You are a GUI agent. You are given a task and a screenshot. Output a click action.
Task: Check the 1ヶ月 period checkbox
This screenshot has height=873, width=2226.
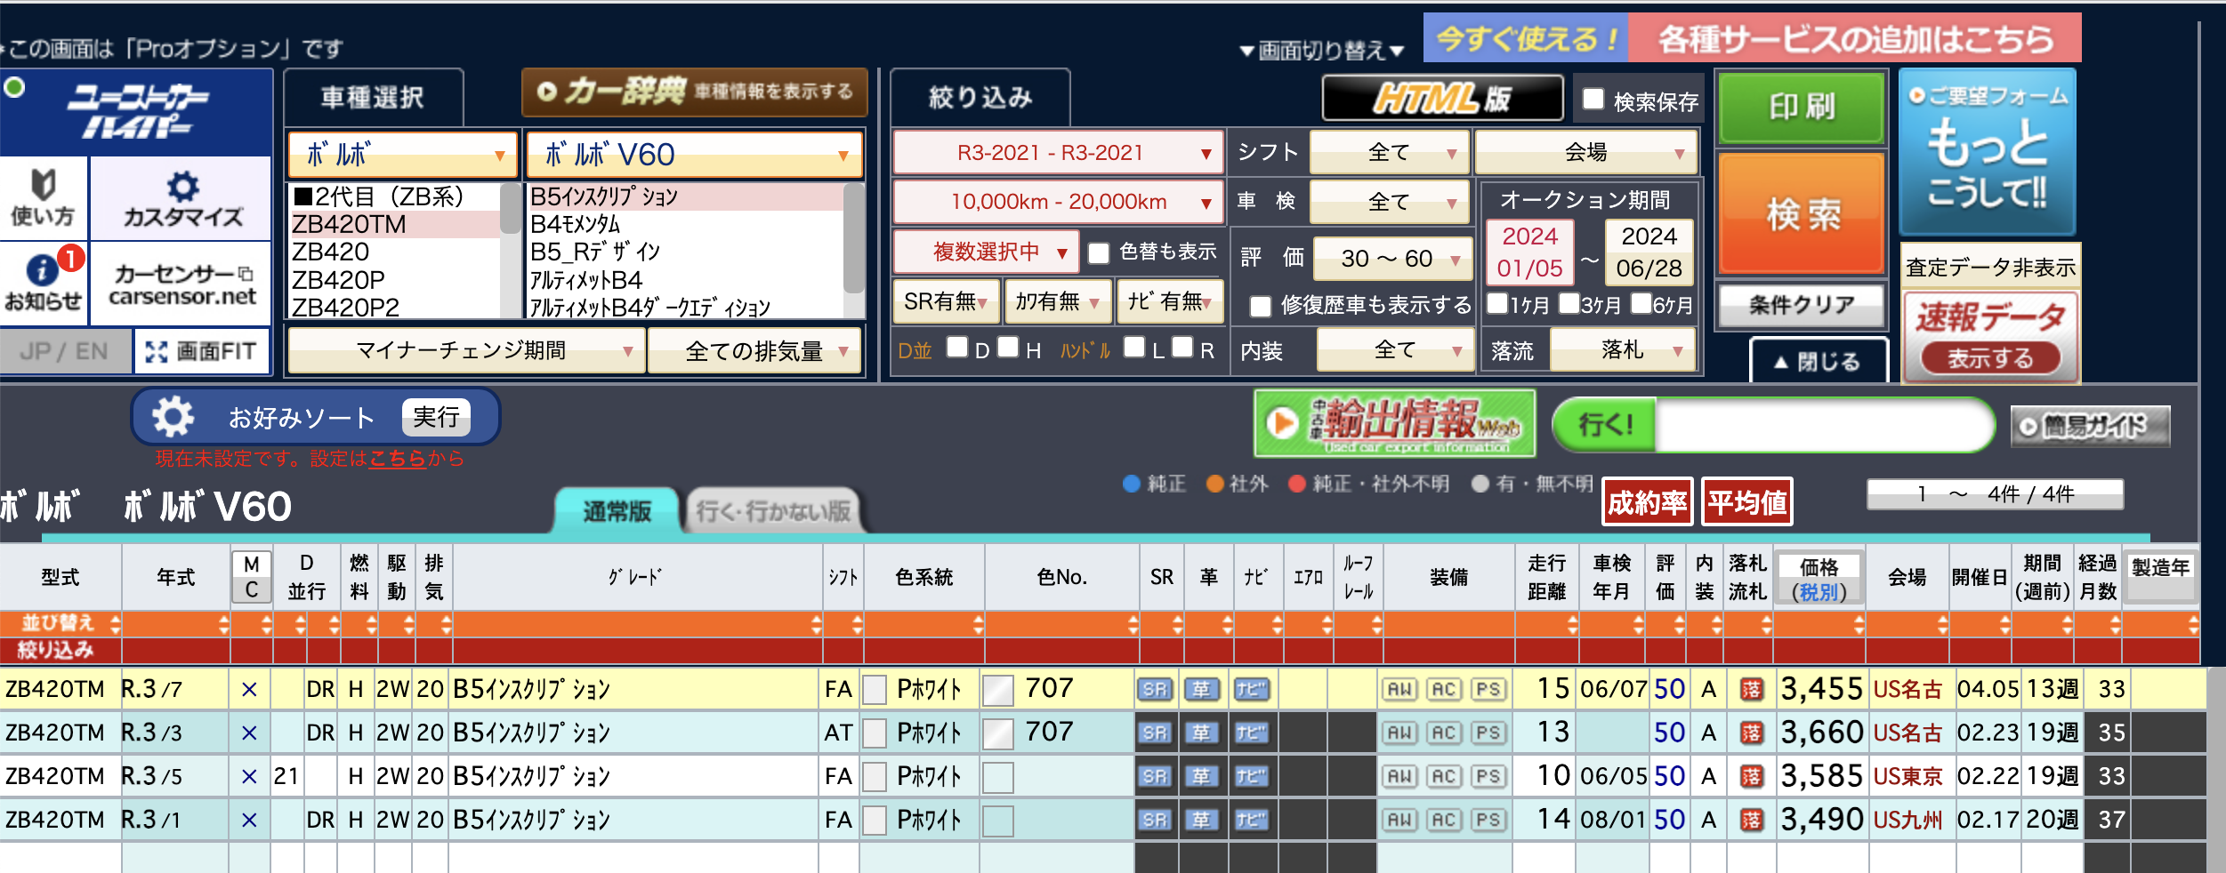(x=1496, y=304)
